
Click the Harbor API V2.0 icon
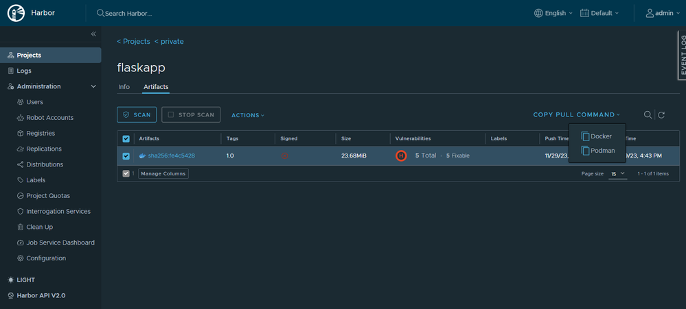tap(11, 295)
